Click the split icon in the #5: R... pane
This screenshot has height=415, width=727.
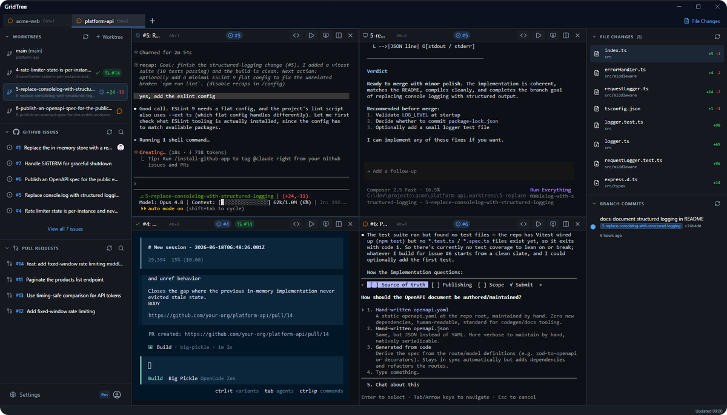click(339, 36)
